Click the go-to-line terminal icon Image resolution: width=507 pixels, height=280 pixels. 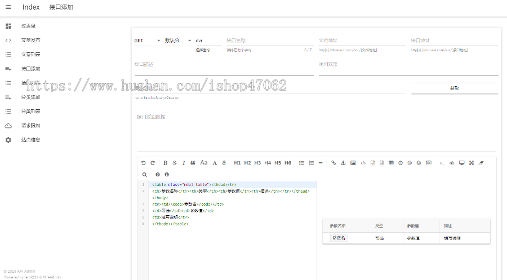coord(442,163)
